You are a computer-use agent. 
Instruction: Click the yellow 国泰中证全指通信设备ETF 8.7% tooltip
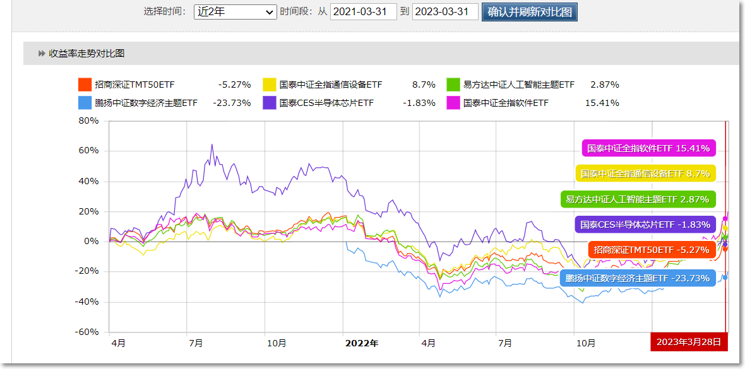(645, 174)
